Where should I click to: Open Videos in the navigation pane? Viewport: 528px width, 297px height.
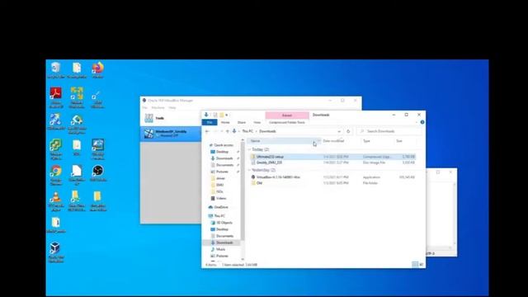(x=221, y=198)
